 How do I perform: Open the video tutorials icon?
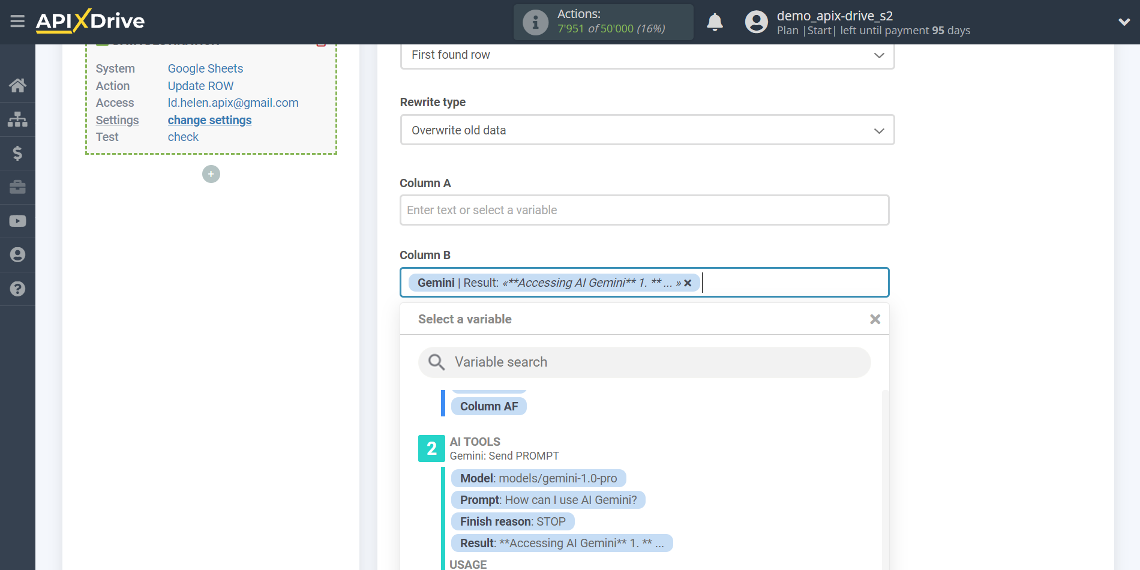pos(17,221)
